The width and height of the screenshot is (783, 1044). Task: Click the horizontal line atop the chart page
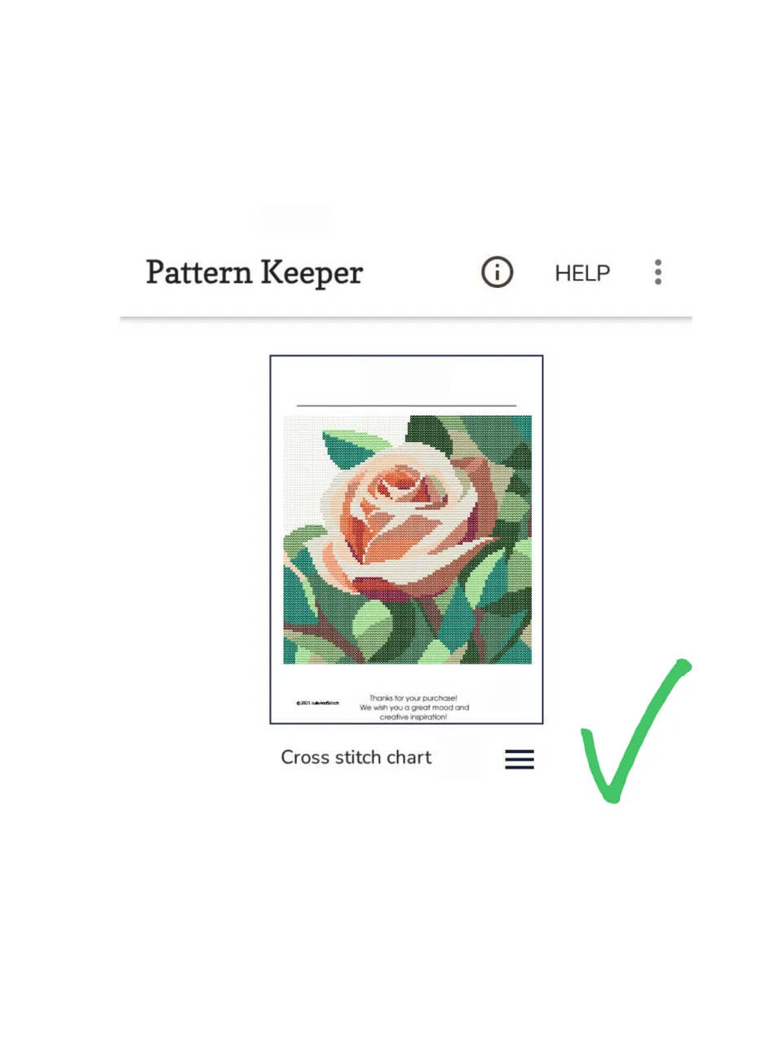tap(406, 405)
